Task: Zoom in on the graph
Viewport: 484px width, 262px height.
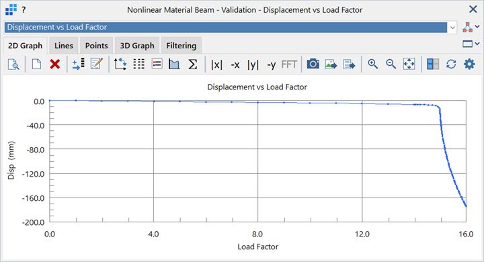Action: coord(372,64)
